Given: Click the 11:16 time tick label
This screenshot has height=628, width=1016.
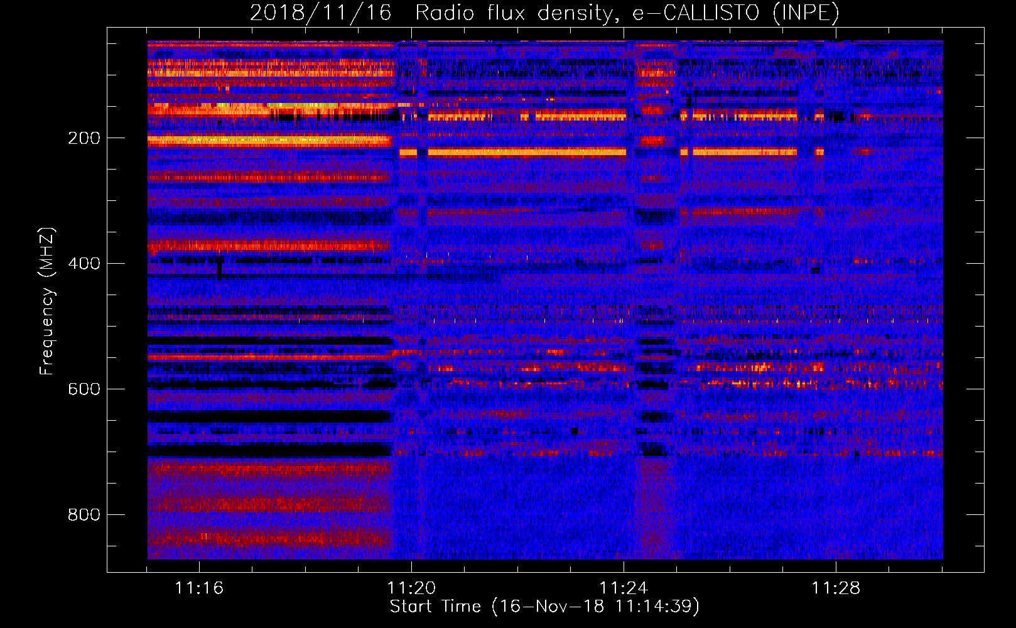Looking at the screenshot, I should (199, 588).
